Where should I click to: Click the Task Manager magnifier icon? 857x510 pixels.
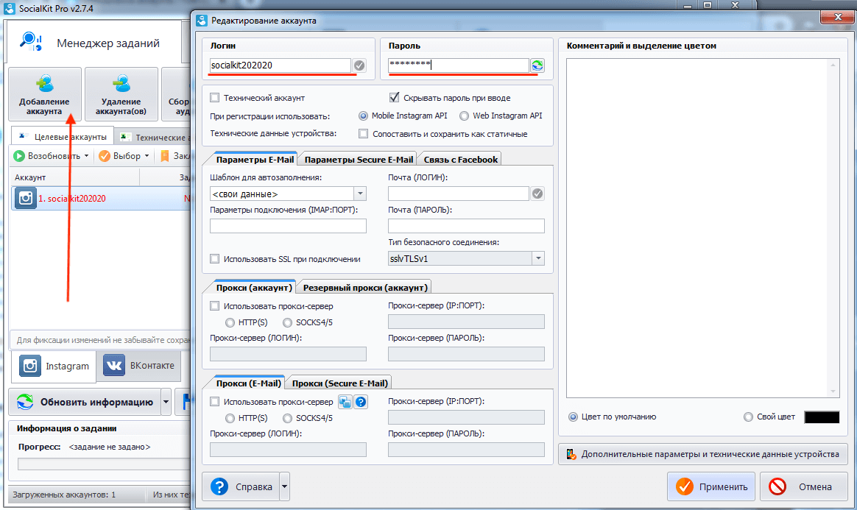[31, 42]
